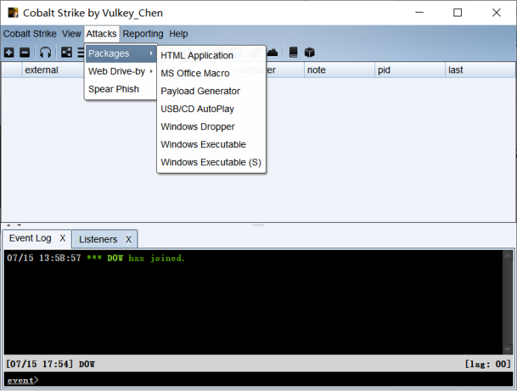Select Windows Dropper package
The image size is (517, 391).
pyautogui.click(x=211, y=126)
